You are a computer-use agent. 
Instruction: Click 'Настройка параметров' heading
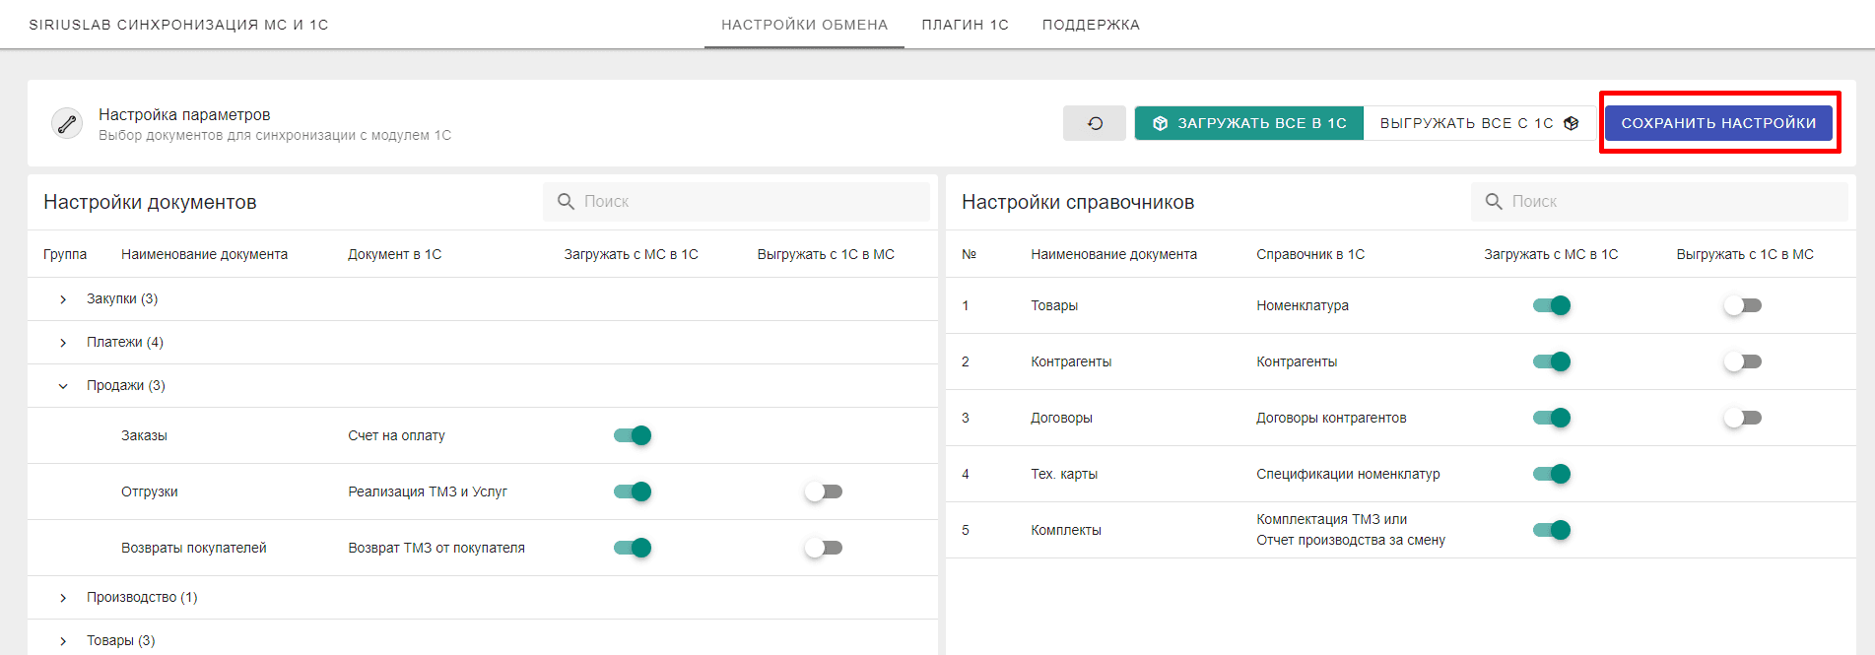coord(184,114)
